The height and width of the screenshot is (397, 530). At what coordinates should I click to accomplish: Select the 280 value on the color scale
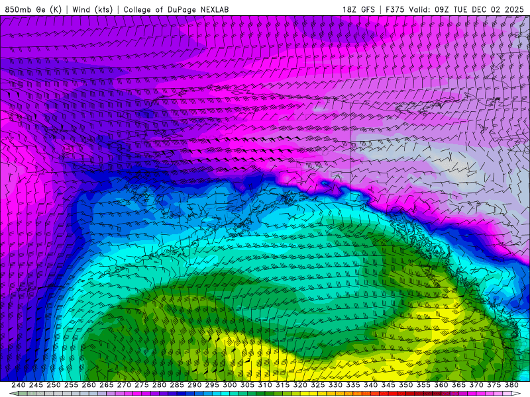click(159, 385)
